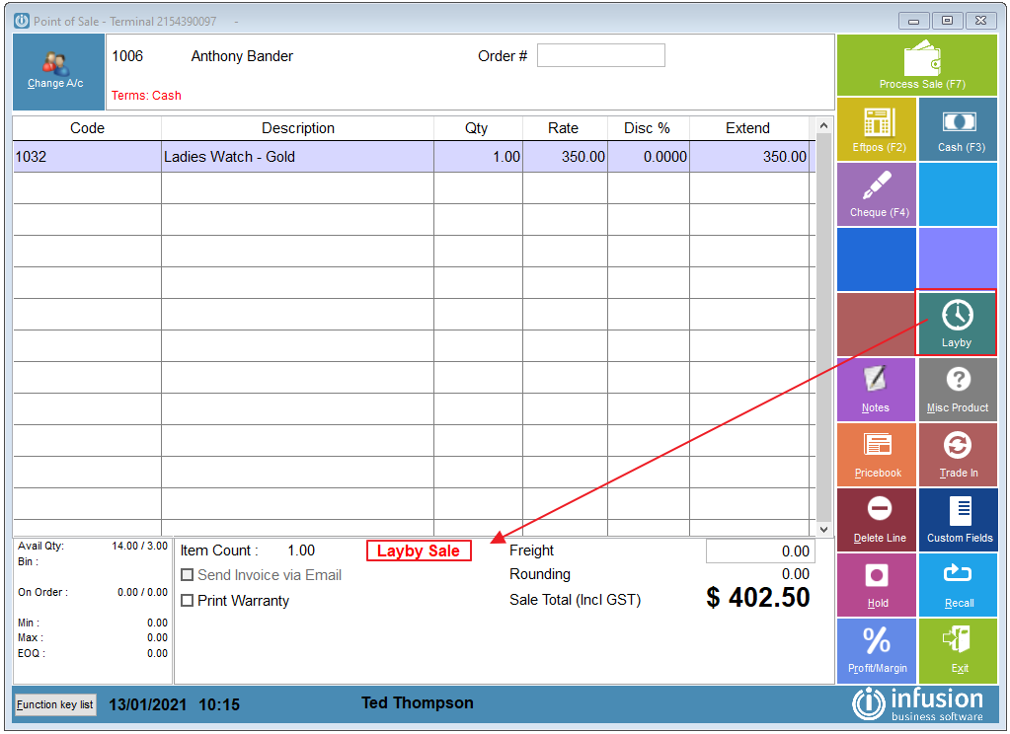Open the Function key list

(54, 704)
